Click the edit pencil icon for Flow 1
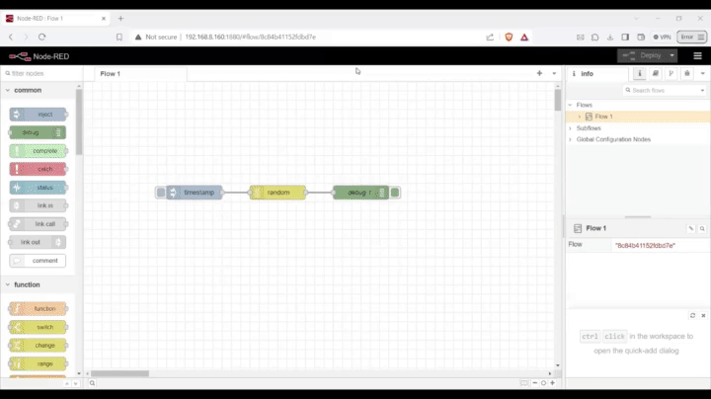The image size is (711, 399). pyautogui.click(x=691, y=228)
